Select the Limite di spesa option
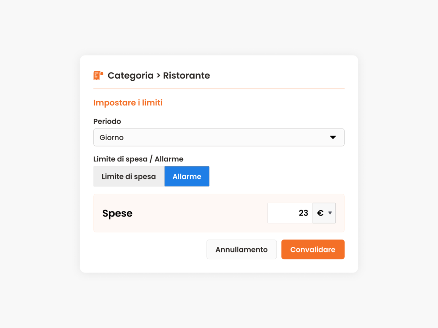The image size is (438, 328). pyautogui.click(x=129, y=176)
